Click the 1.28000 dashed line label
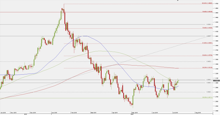Viewport: 220px width, 115px height. pyautogui.click(x=208, y=92)
